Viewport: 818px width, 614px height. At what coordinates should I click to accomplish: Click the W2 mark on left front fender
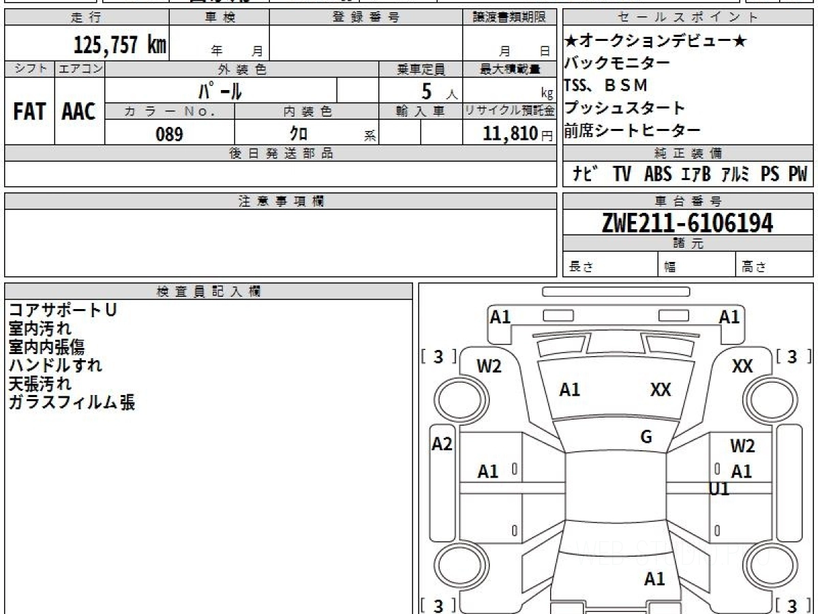click(x=489, y=366)
